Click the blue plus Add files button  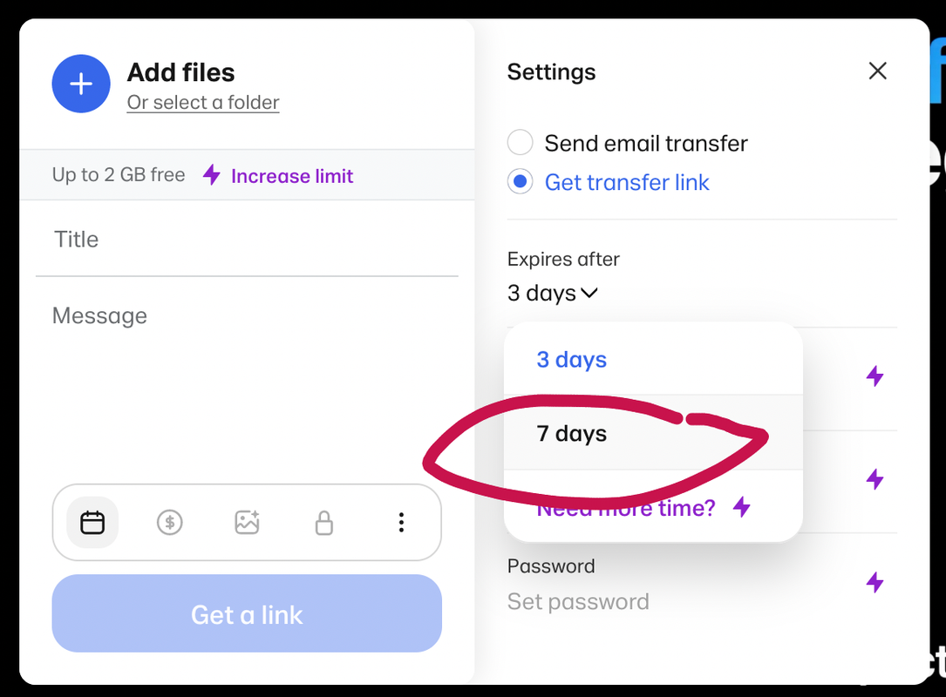click(x=81, y=84)
